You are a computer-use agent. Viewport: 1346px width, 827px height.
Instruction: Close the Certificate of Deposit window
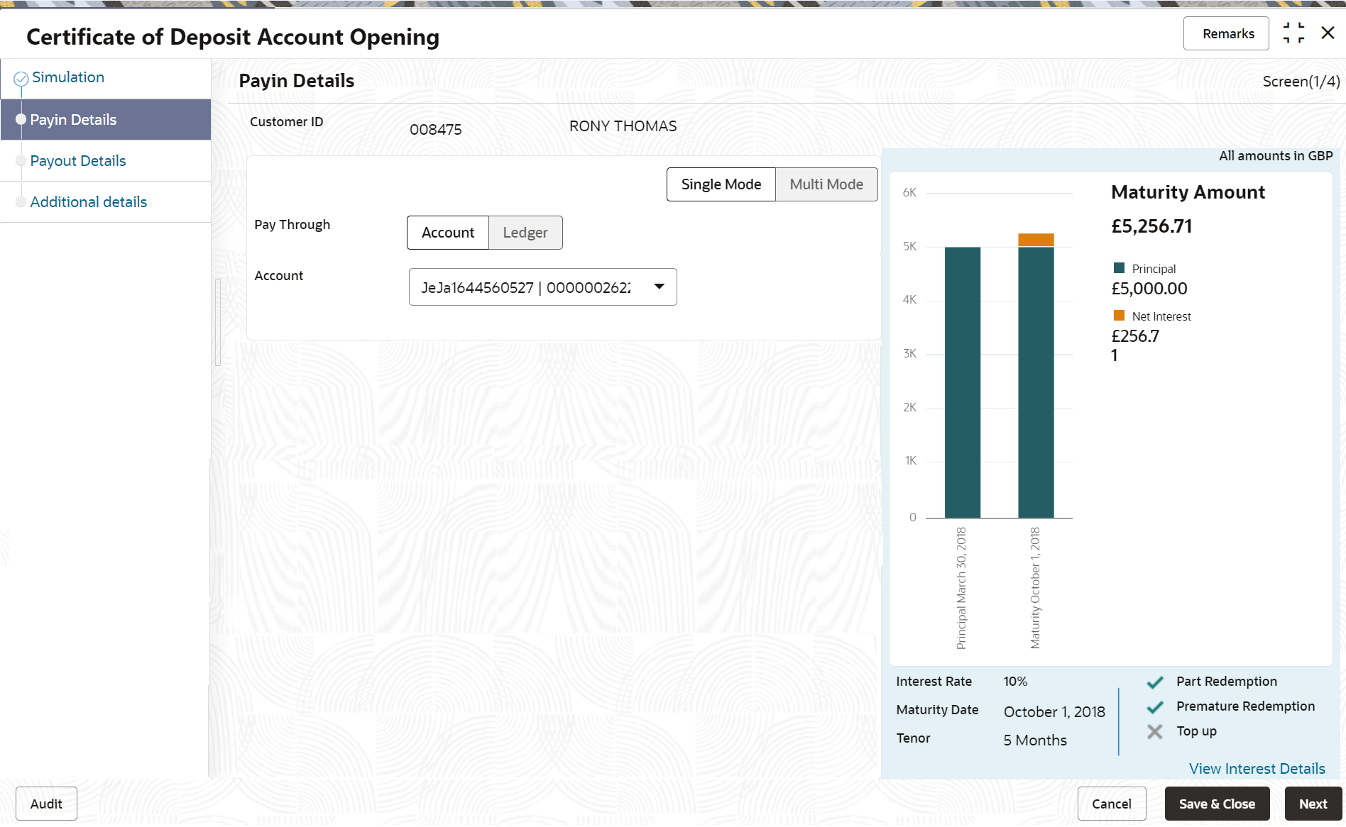coord(1328,33)
